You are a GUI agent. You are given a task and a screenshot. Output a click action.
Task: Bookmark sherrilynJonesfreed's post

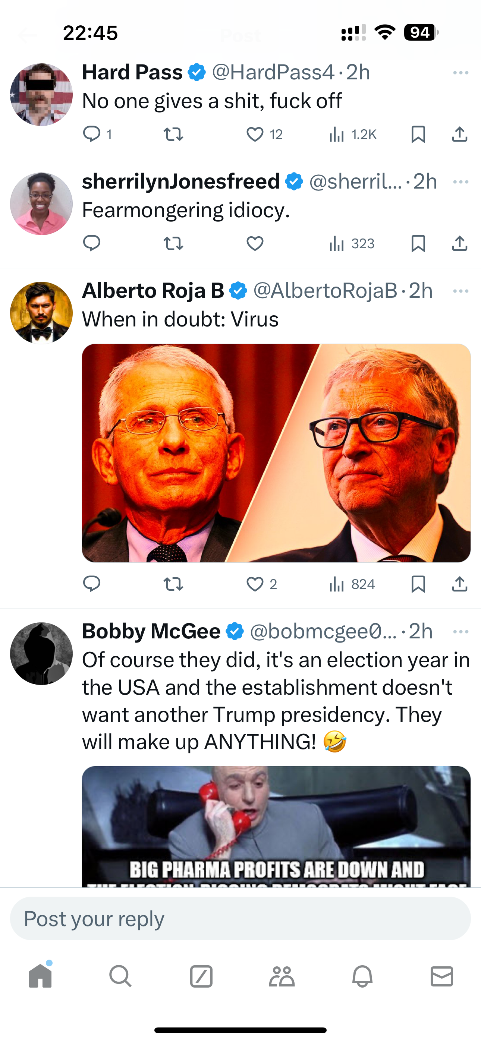[x=418, y=243]
